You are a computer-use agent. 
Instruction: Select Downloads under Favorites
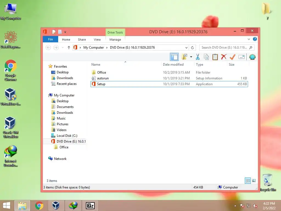[x=65, y=78]
